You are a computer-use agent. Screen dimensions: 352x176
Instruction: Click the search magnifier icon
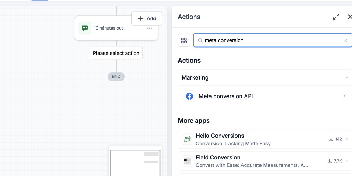tap(200, 40)
